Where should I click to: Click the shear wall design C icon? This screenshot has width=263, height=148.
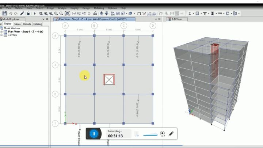pos(228,14)
